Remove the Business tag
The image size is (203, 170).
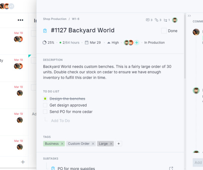tap(62, 143)
